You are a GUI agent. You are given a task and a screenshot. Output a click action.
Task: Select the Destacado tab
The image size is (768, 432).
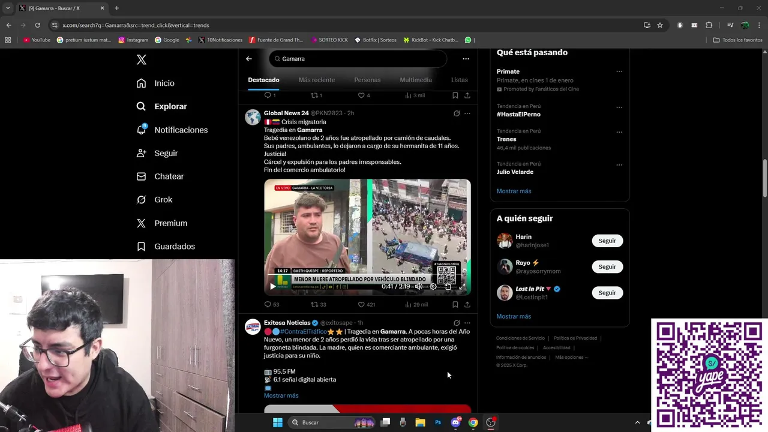point(263,80)
